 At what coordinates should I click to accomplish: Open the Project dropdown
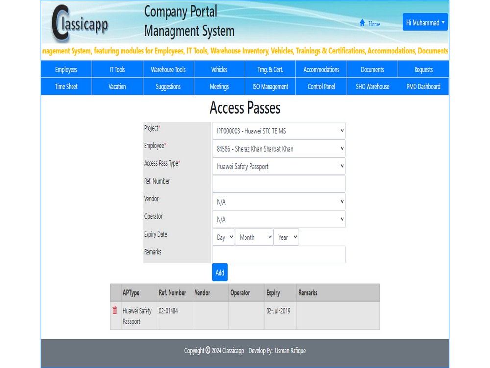[278, 131]
